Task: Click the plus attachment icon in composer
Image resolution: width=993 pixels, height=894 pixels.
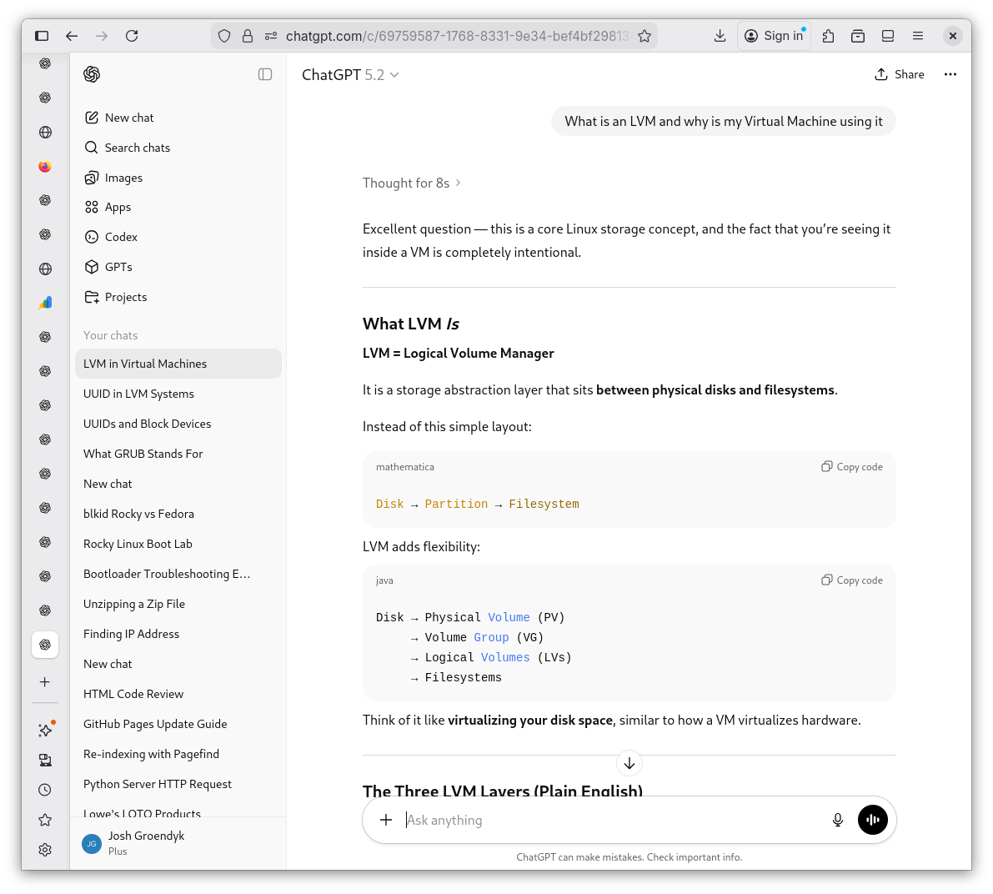Action: (386, 820)
